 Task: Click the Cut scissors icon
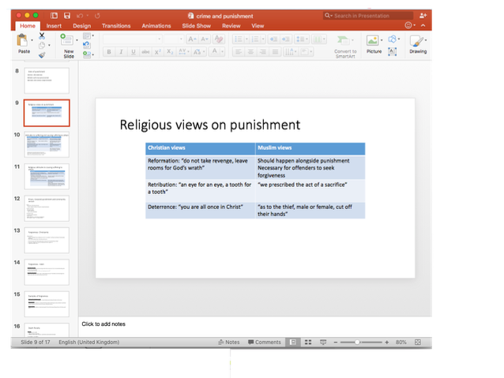(x=42, y=36)
